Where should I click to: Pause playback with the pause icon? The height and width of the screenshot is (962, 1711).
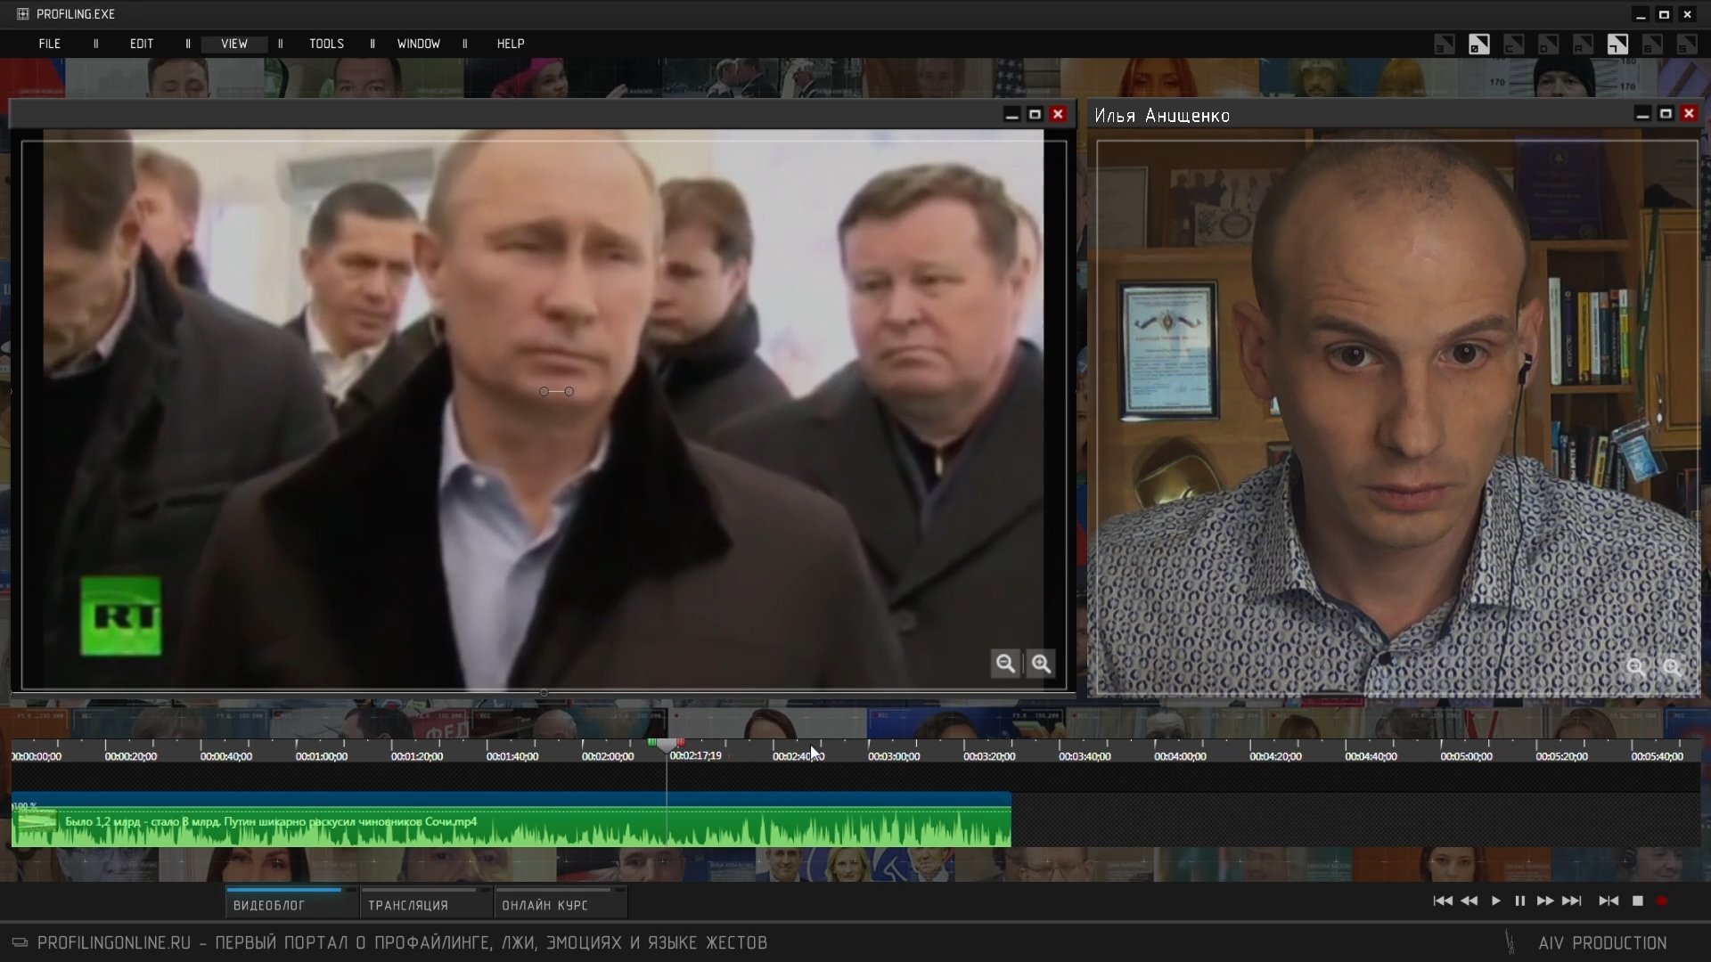pyautogui.click(x=1519, y=901)
